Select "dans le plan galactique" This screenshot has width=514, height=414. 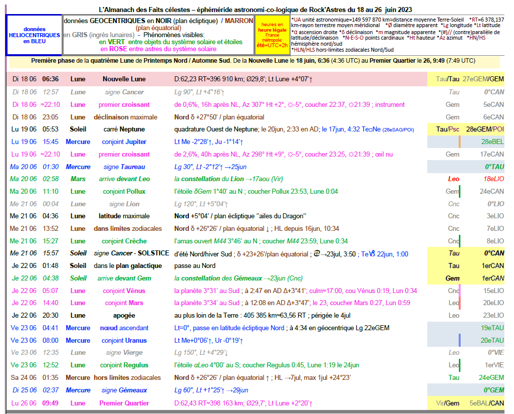tap(128, 265)
